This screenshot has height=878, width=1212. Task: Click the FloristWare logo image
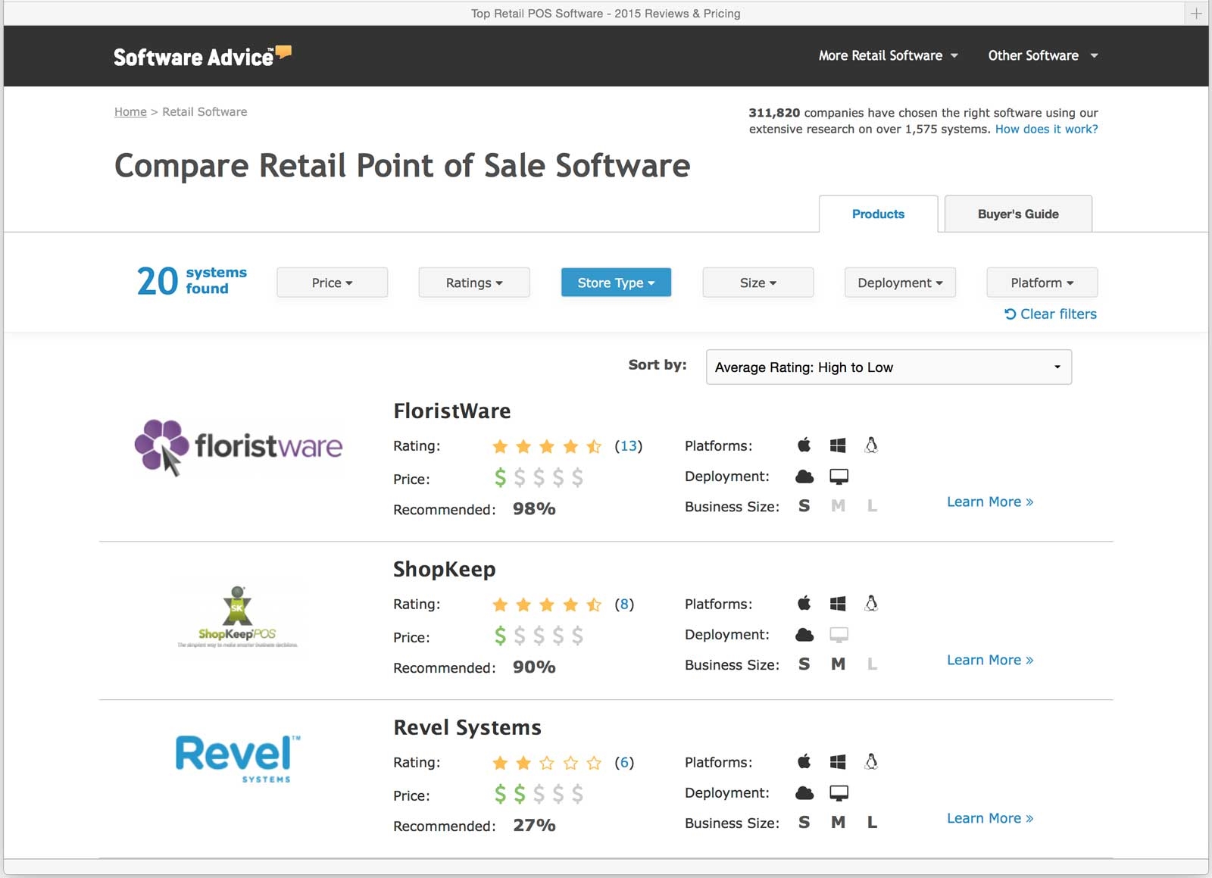(239, 447)
